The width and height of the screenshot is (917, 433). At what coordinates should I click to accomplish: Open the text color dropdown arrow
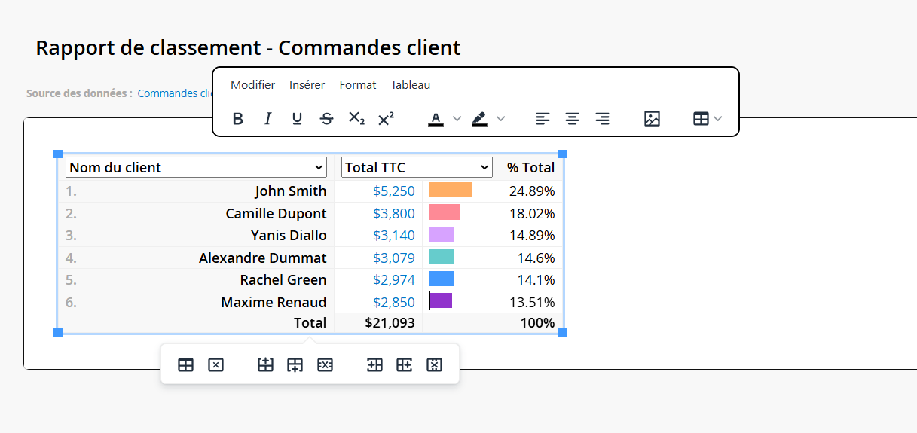(457, 119)
